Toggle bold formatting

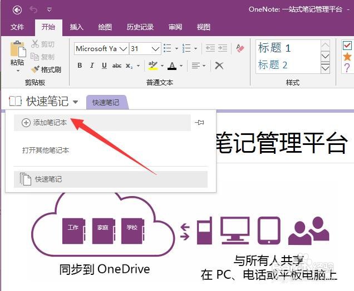click(x=80, y=66)
